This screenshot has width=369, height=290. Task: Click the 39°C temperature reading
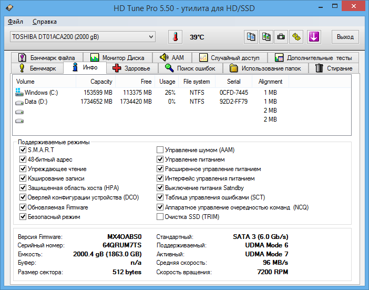point(197,37)
